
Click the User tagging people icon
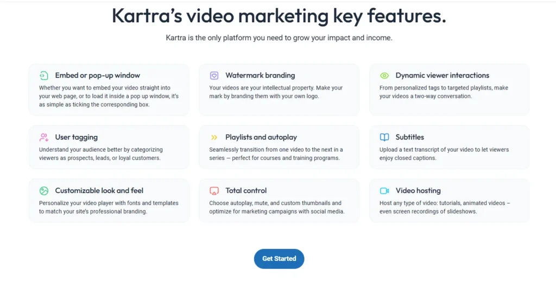click(x=44, y=138)
